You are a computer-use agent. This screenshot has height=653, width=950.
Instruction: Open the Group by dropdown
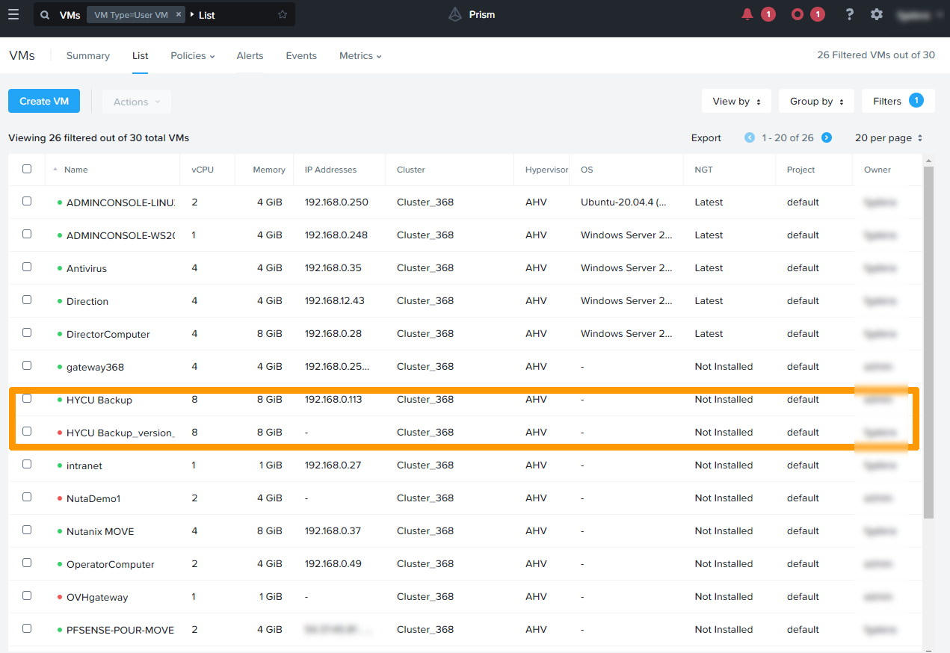[816, 102]
